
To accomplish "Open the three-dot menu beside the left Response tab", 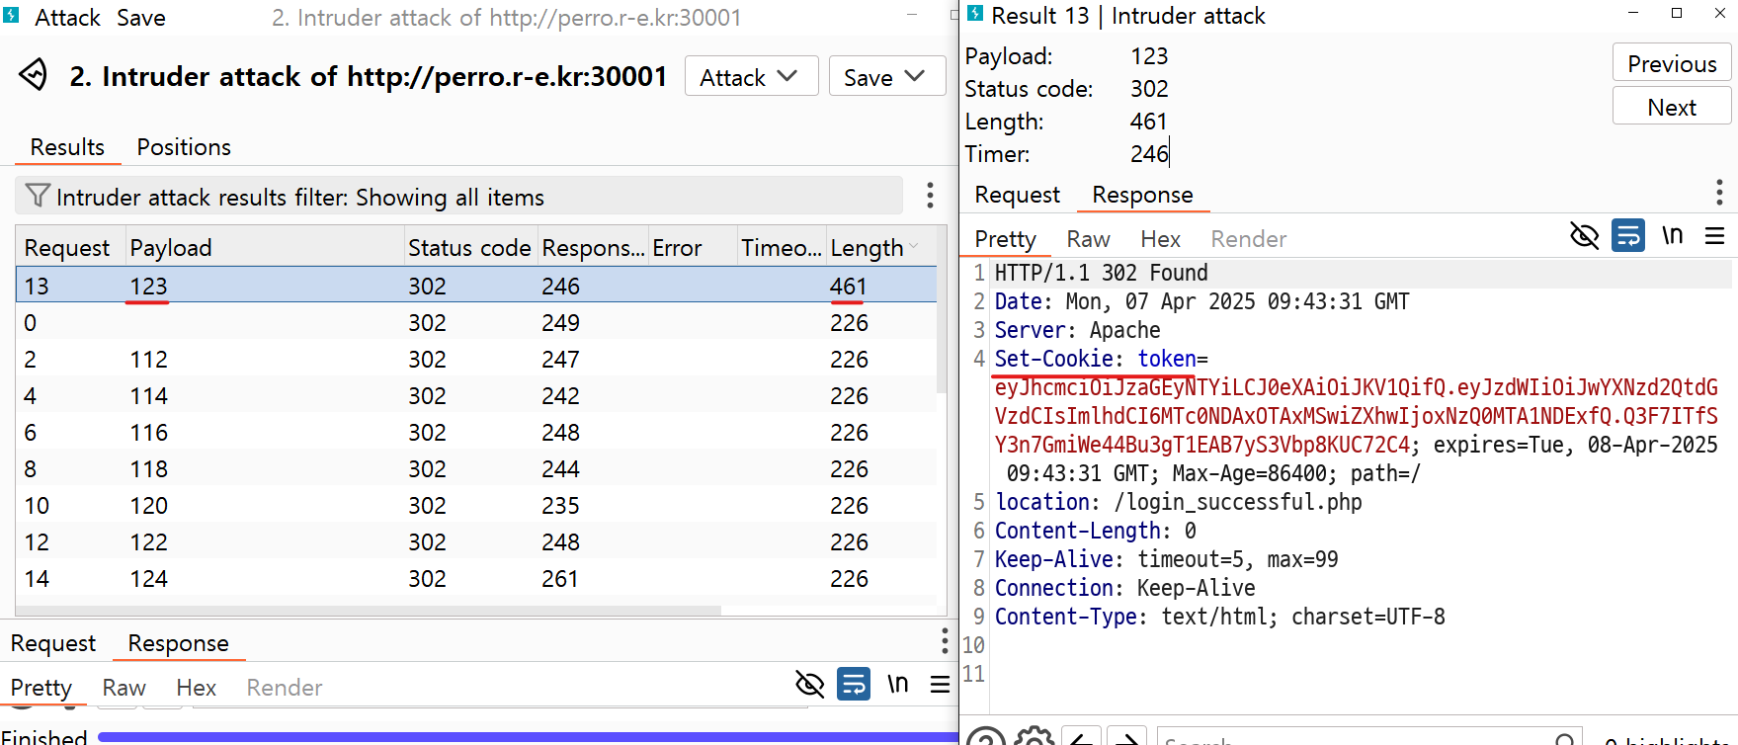I will 944,642.
